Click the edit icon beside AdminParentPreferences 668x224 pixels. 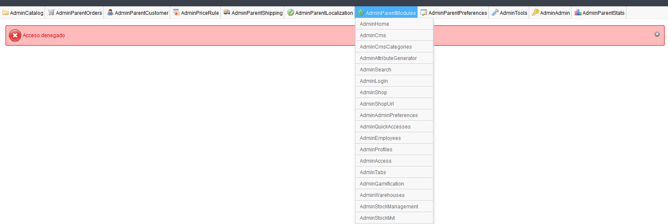coord(424,13)
